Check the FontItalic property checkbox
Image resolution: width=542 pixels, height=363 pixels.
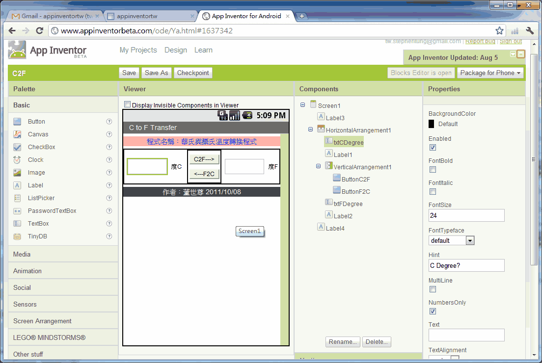[433, 192]
